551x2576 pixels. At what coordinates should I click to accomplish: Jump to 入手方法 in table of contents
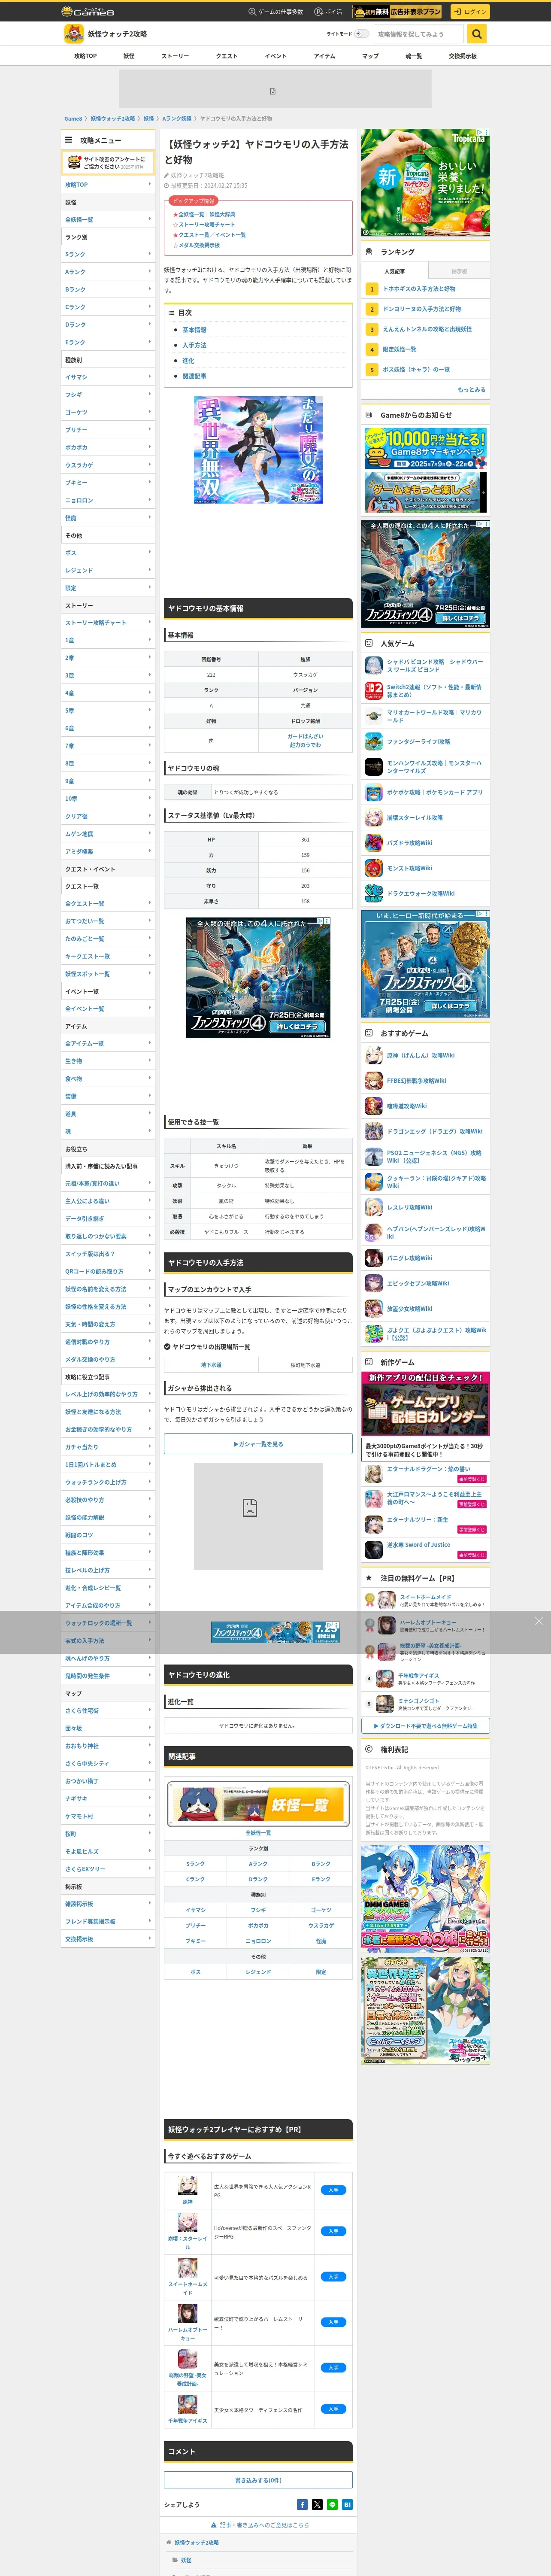(x=194, y=345)
